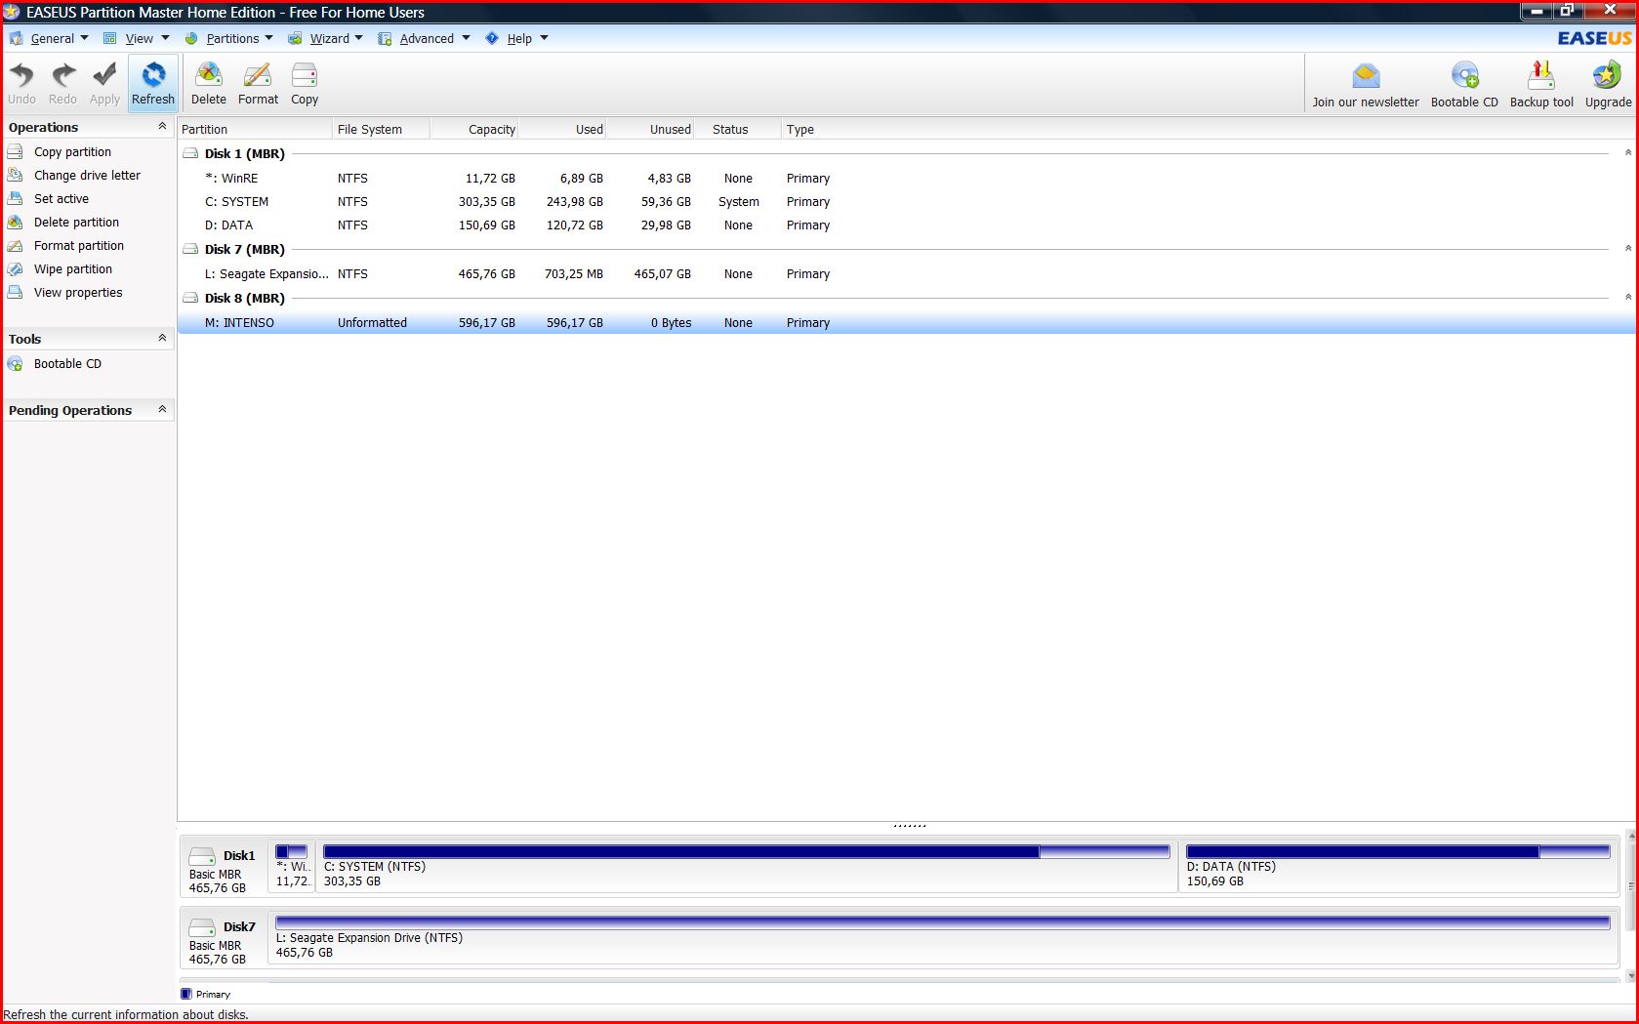This screenshot has width=1639, height=1024.
Task: Click the Disk1 drive icon in disk map
Action: coord(202,855)
